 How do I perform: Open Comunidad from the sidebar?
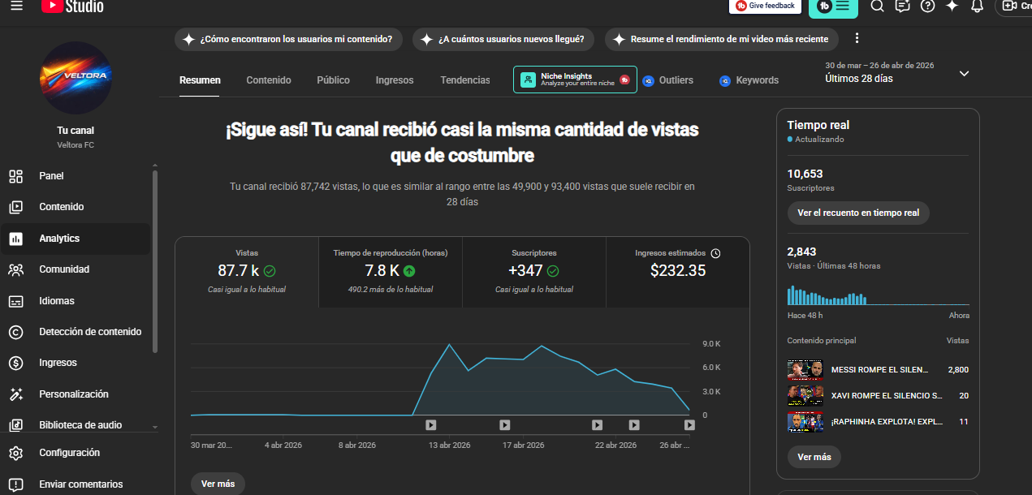[x=64, y=269]
